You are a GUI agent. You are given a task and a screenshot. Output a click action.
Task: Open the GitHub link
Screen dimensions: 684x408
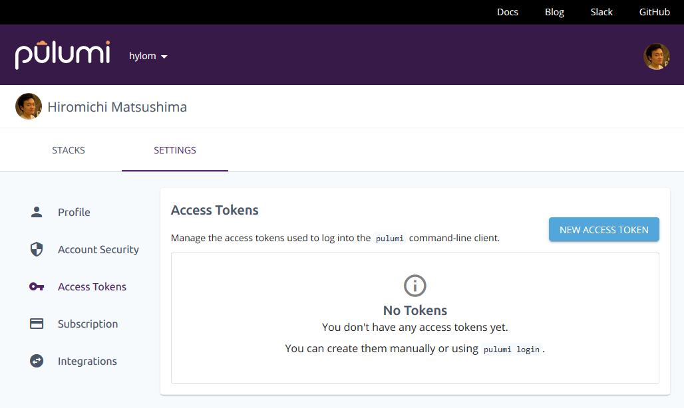654,12
